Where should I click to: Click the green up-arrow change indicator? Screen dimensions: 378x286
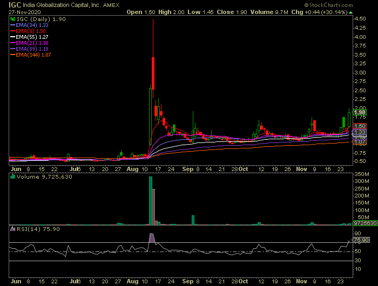pos(351,12)
